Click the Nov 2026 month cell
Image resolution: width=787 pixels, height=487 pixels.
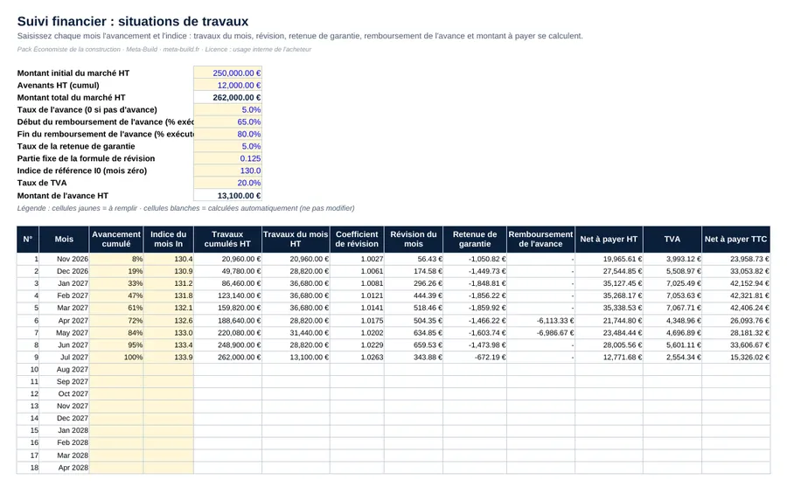64,259
